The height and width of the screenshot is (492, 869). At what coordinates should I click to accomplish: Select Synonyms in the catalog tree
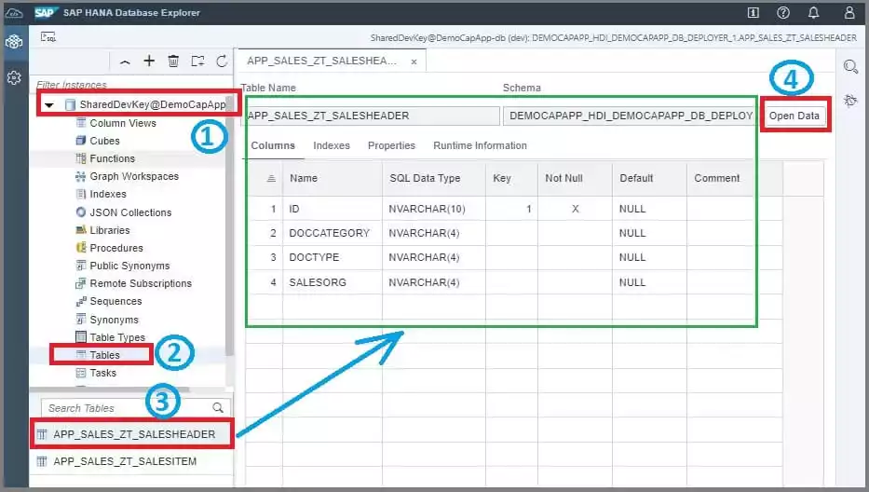115,320
